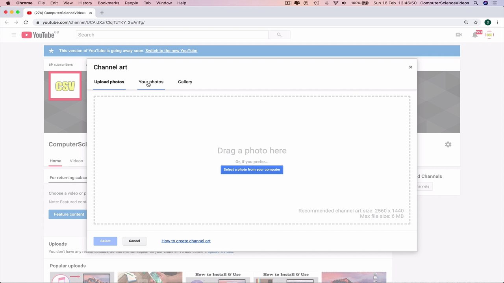The image size is (504, 283).
Task: Open channel settings gear icon
Action: coord(448,145)
